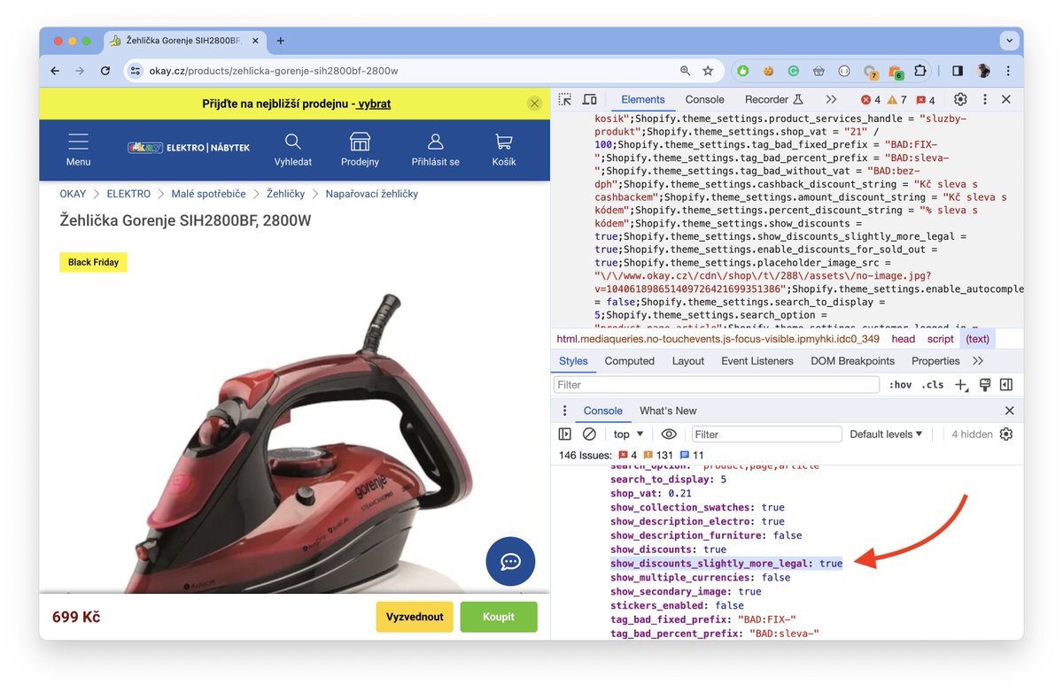The width and height of the screenshot is (1063, 692).
Task: Select the Computed styles tab
Action: [x=629, y=361]
